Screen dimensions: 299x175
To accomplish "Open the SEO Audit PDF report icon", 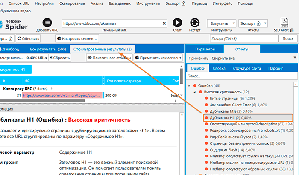I will [x=284, y=23].
